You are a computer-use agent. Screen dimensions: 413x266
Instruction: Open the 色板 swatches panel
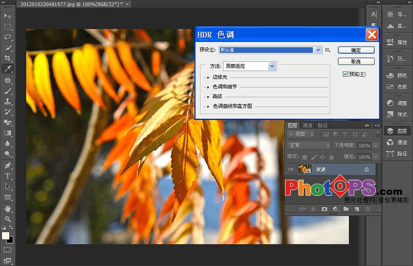tap(397, 87)
